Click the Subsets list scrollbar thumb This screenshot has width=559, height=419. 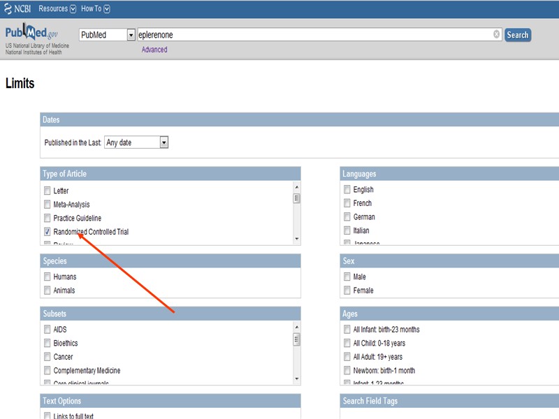tap(296, 339)
